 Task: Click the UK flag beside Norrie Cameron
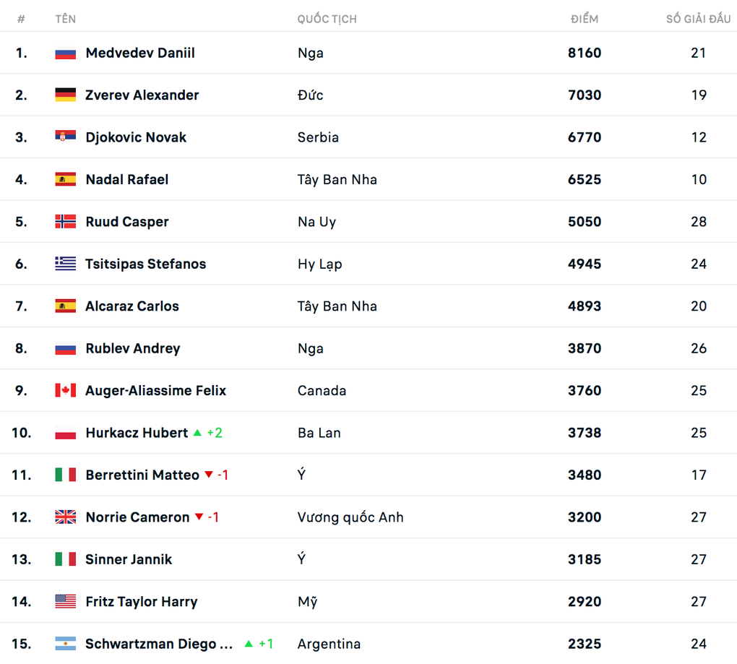point(66,517)
